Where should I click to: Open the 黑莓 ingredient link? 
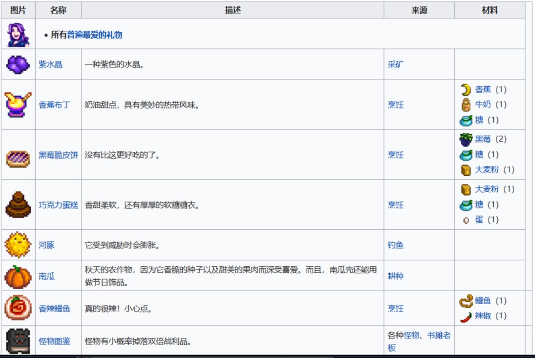point(483,139)
